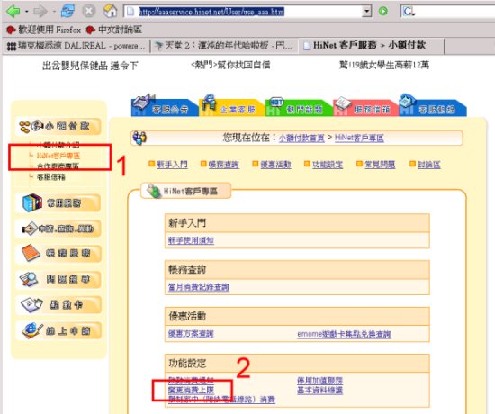Reload the page with the refresh icon
Image resolution: width=495 pixels, height=414 pixels.
point(67,12)
